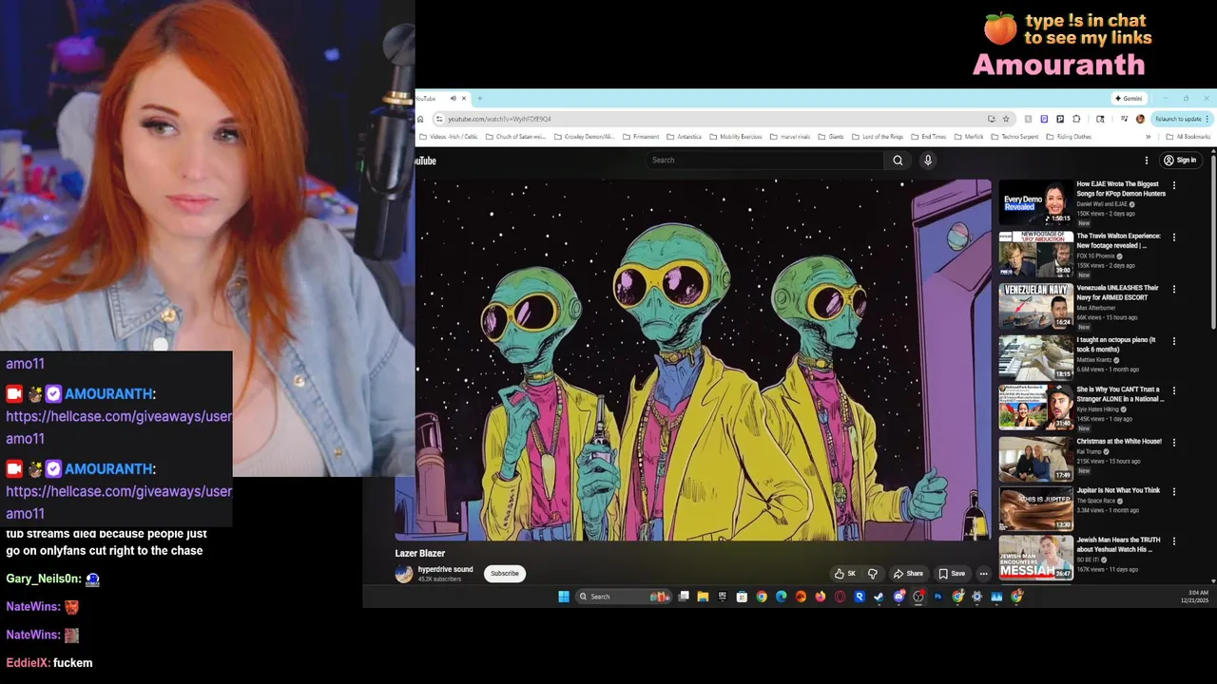Screen dimensions: 1217x684
Task: Open the Firmament bookmark folder
Action: point(641,137)
